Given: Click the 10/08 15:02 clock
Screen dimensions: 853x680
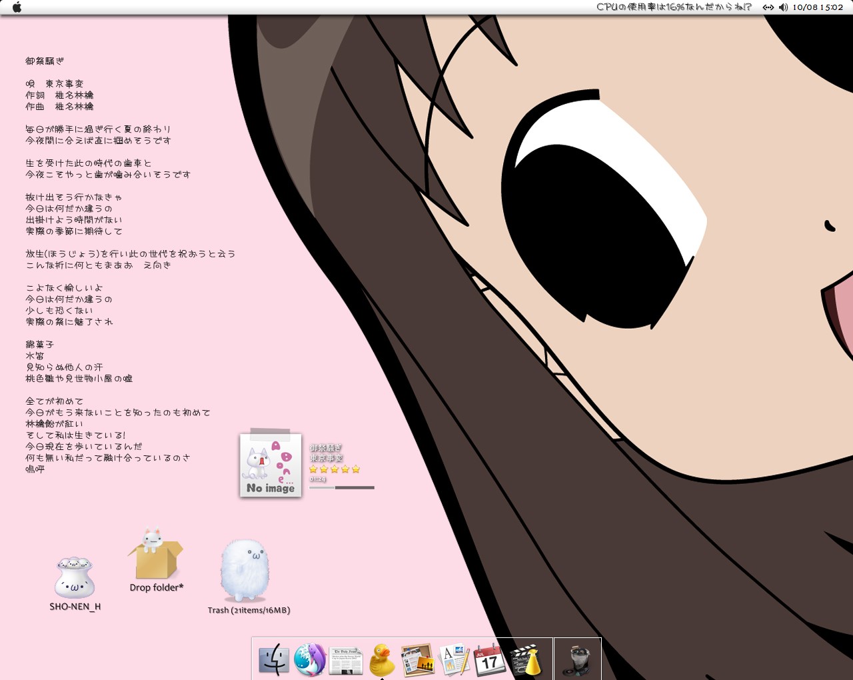Looking at the screenshot, I should [818, 7].
